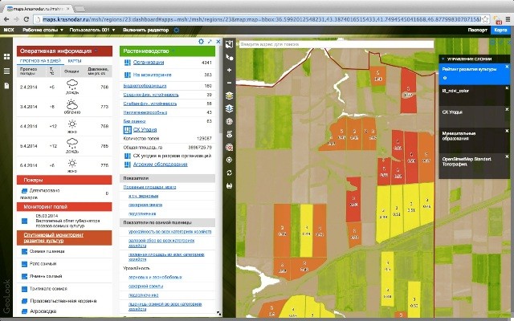Expand the Растениеводство header arrow
The image size is (514, 321).
coord(173,51)
